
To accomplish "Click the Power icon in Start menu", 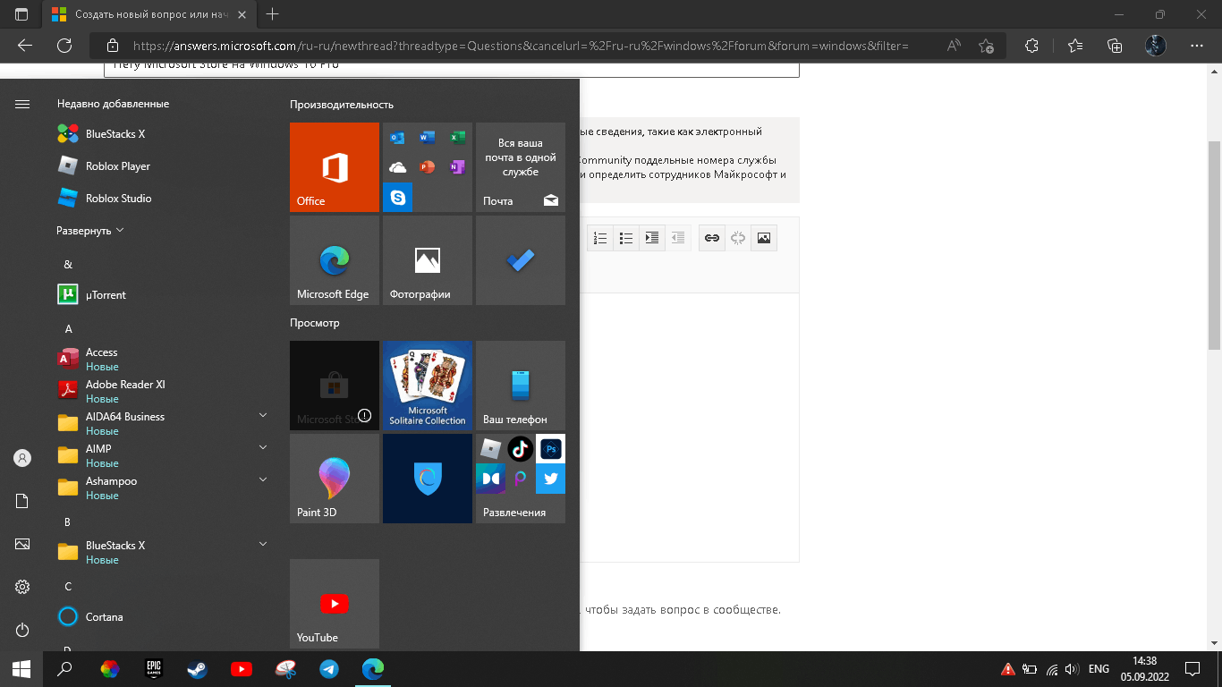I will click(22, 630).
